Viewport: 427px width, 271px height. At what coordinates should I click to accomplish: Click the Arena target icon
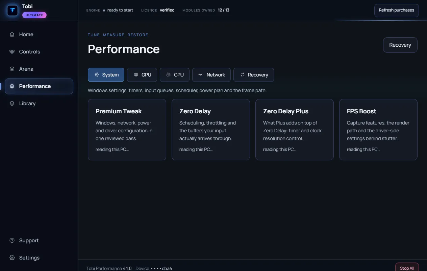pyautogui.click(x=12, y=69)
